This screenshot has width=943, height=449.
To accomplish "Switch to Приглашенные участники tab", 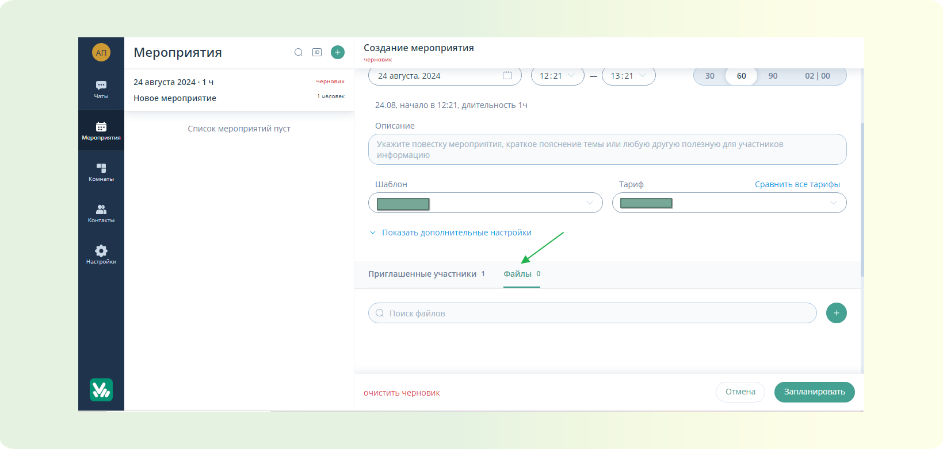I will (422, 274).
